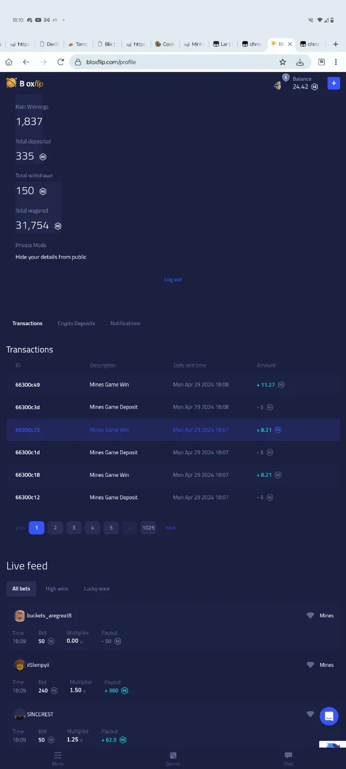
Task: Open Chrome's three-dot overflow menu
Action: [x=336, y=62]
